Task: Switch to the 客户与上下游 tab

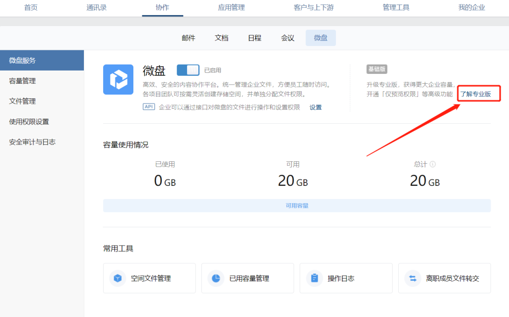Action: click(x=313, y=8)
